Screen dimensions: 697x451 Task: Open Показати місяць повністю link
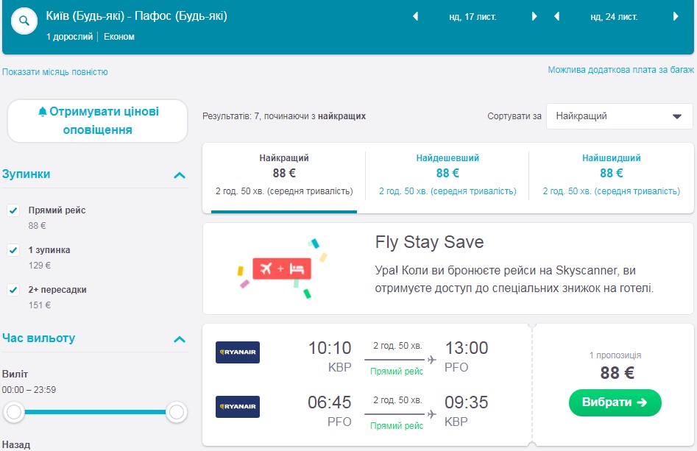click(x=55, y=72)
